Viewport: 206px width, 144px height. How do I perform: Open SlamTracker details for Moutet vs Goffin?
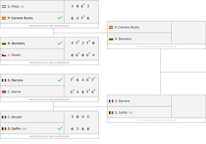tap(49, 136)
